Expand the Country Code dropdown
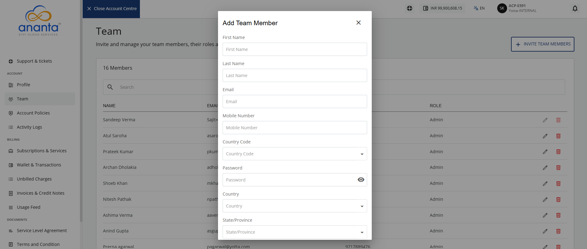587x249 pixels. tap(295, 154)
